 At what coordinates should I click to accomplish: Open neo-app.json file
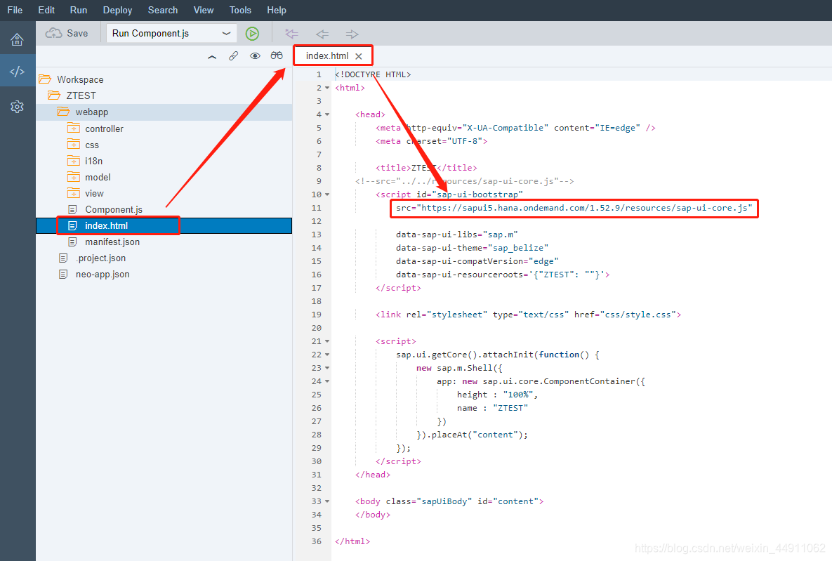103,275
